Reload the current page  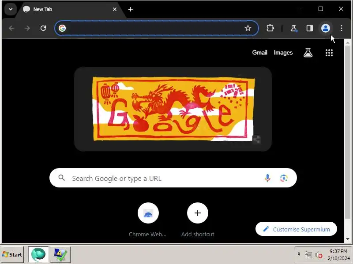coord(43,28)
